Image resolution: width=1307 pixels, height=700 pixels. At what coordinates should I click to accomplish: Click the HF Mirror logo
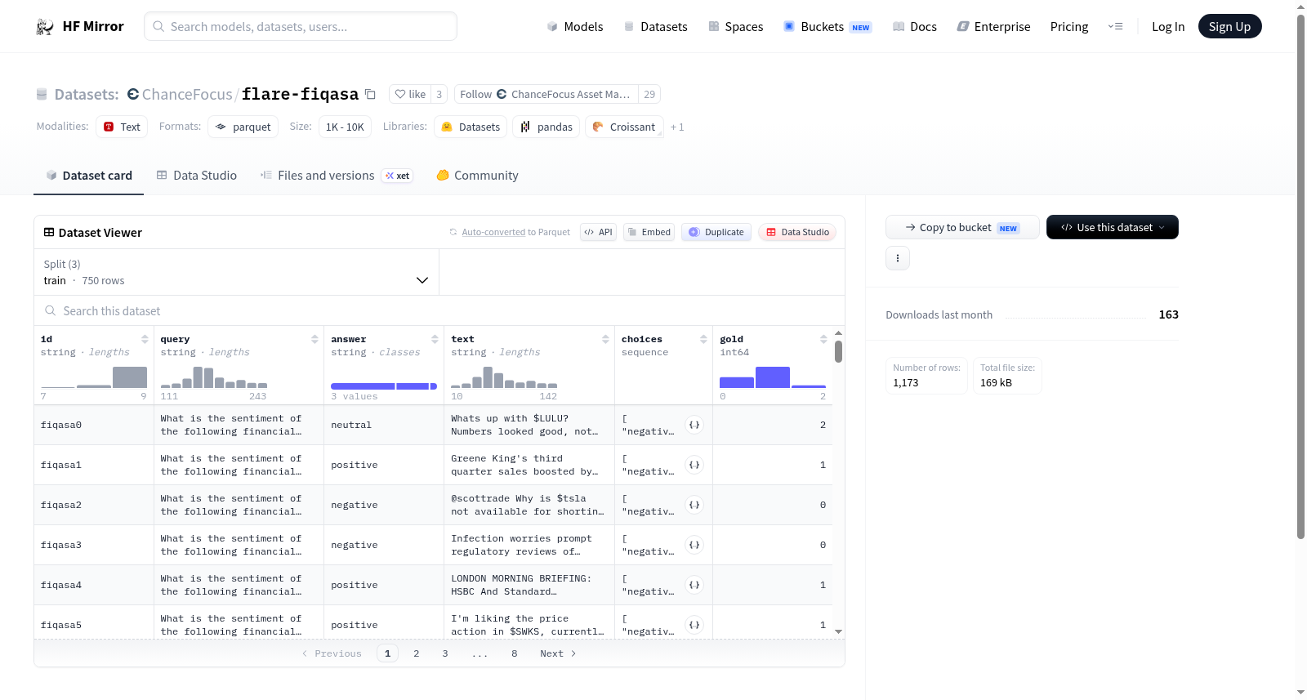[80, 26]
